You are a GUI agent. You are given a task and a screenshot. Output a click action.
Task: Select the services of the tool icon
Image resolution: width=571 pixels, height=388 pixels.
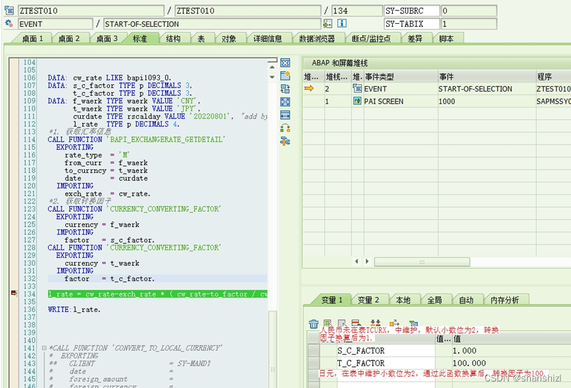click(x=285, y=140)
